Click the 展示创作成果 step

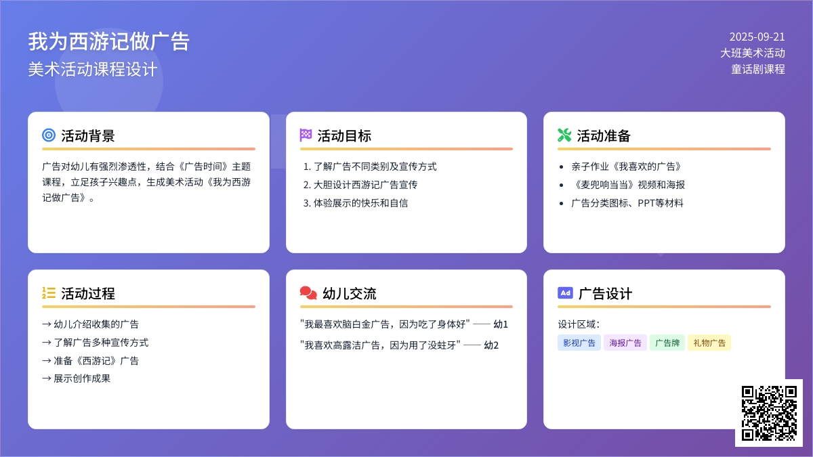[81, 378]
